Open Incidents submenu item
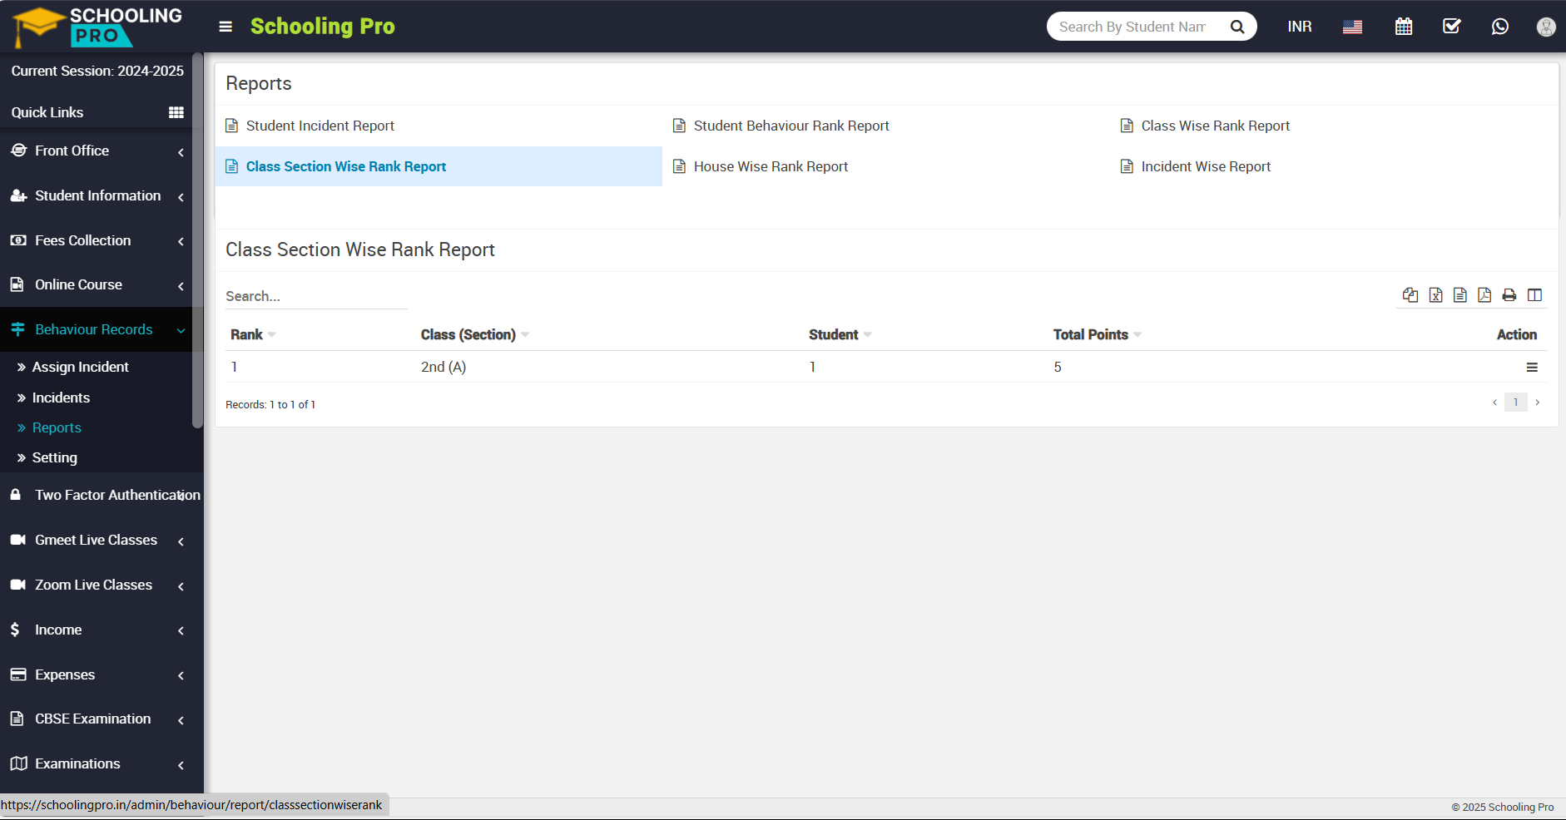 [x=61, y=398]
